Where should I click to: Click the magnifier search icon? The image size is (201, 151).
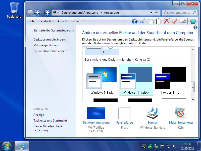(194, 13)
